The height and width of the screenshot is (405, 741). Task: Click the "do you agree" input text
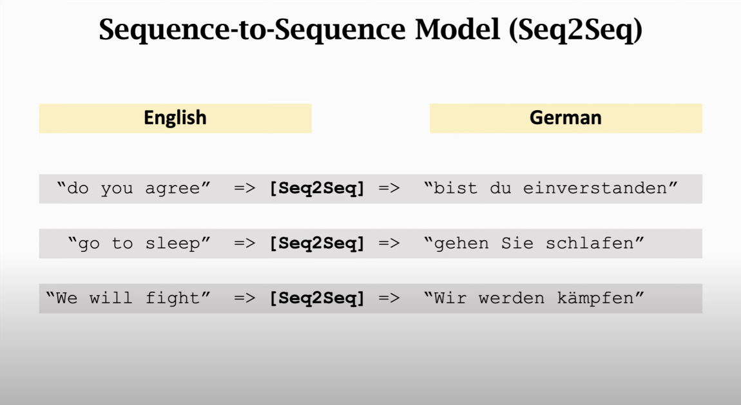134,189
